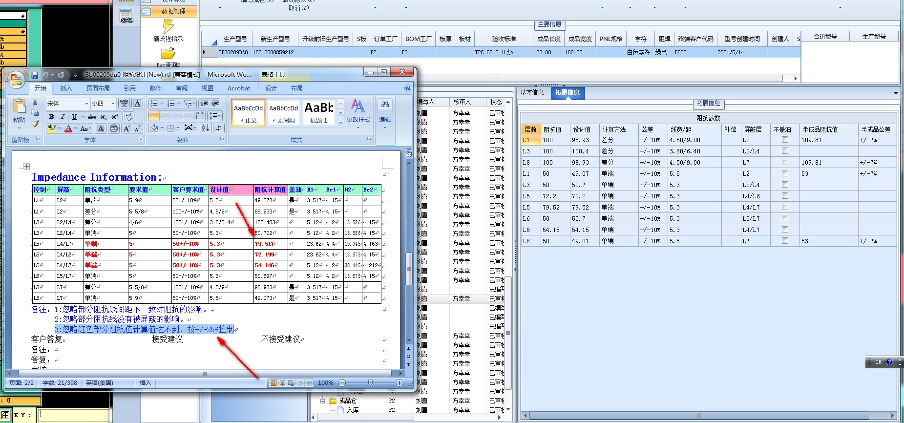
Task: Toggle 不盖油 checkbox for L8 100 row
Action: click(x=785, y=162)
